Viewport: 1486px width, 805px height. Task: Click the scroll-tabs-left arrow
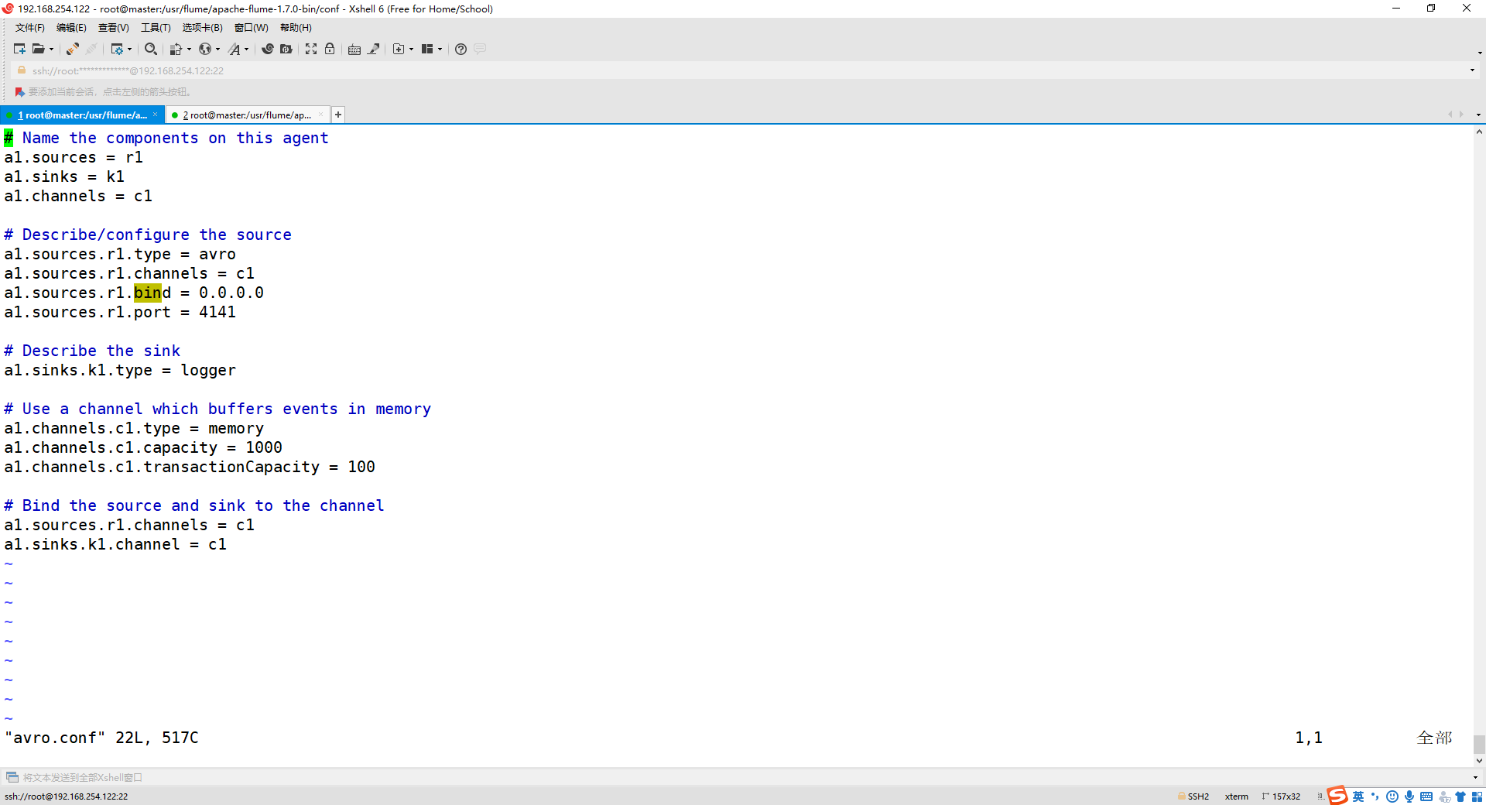point(1450,115)
